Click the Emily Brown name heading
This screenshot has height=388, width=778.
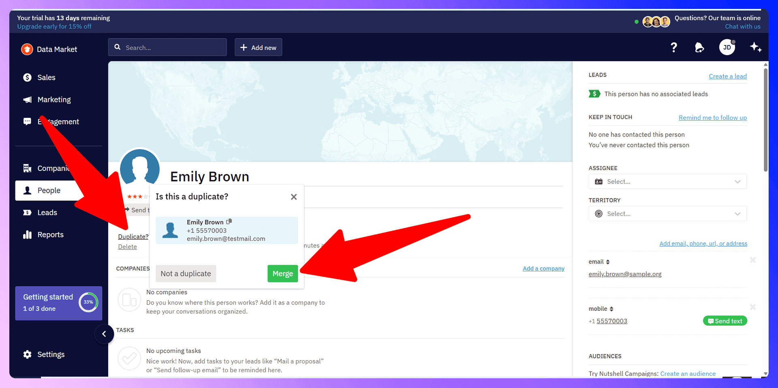coord(209,177)
